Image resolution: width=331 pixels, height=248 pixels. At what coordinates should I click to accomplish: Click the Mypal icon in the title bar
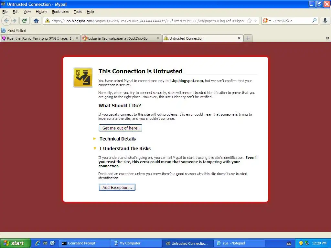point(3,4)
